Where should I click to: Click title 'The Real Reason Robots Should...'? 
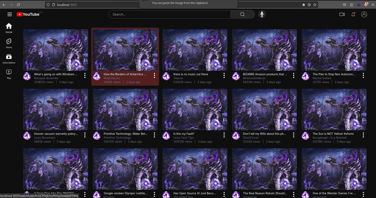[x=265, y=193]
